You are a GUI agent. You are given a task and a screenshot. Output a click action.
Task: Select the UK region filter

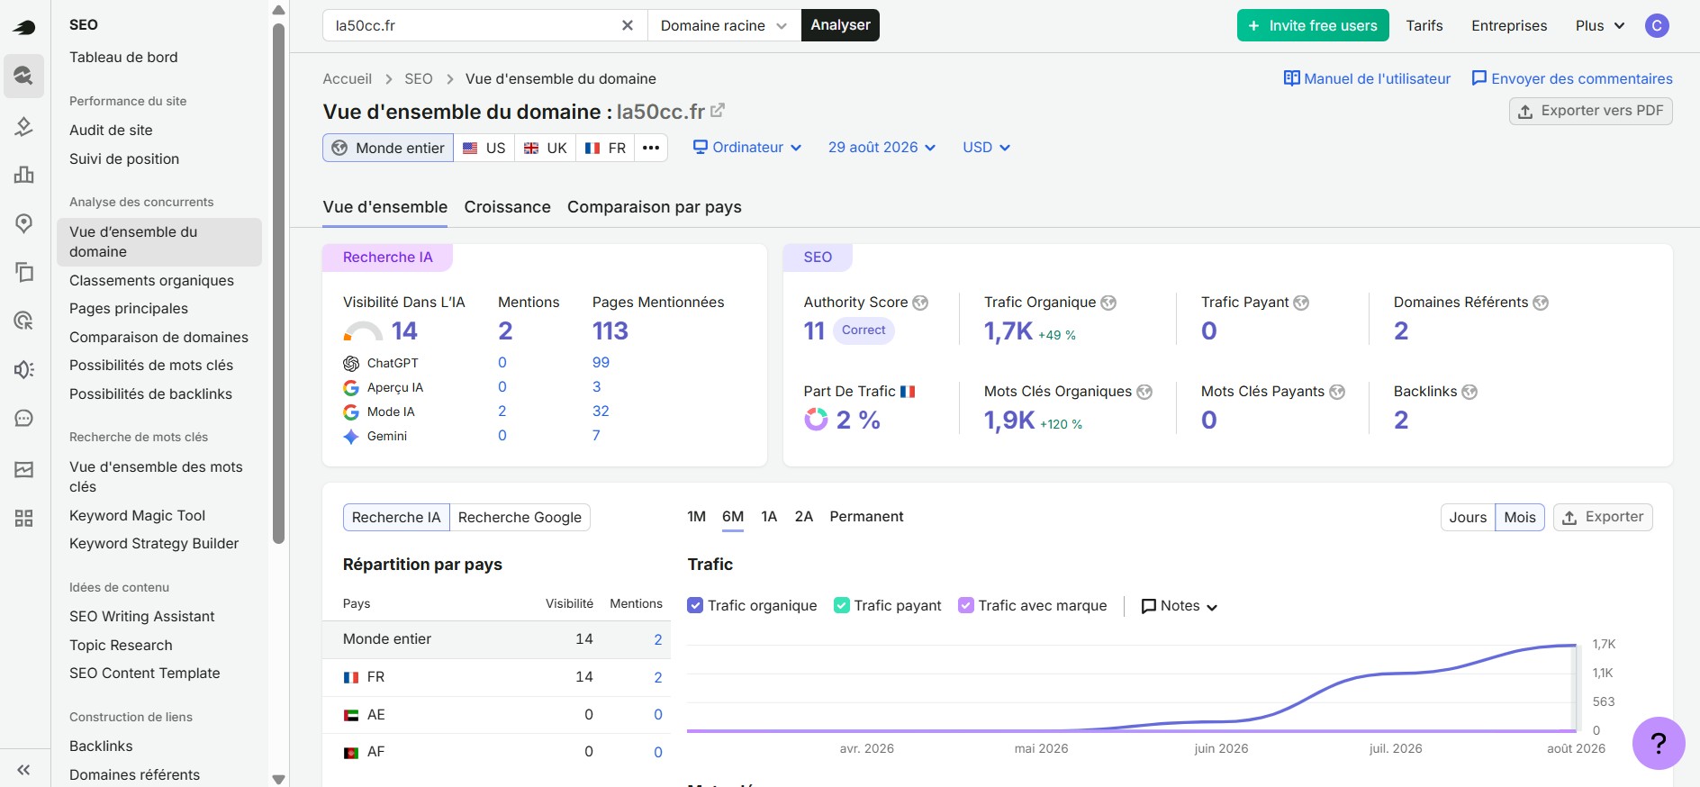click(x=545, y=148)
